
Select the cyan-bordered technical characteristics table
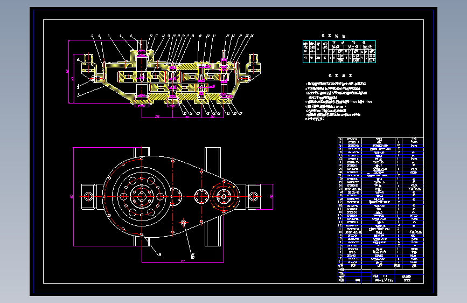339,52
